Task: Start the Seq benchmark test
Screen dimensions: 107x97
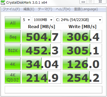Action: coord(13,36)
